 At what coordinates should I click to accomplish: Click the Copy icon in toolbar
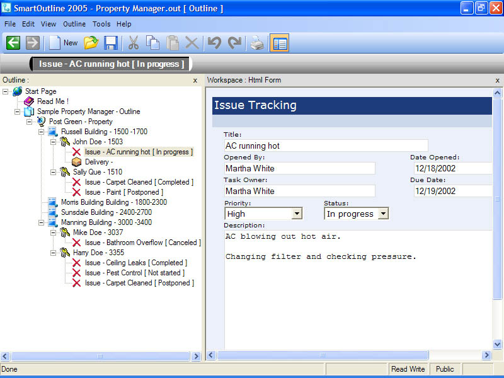click(x=152, y=43)
